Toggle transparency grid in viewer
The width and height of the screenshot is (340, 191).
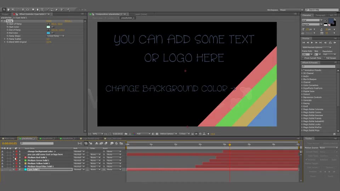point(157,134)
